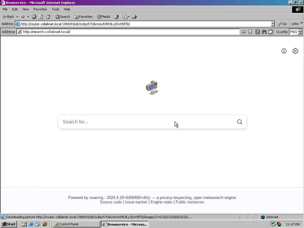
Task: Click the Go button
Action: point(283,24)
